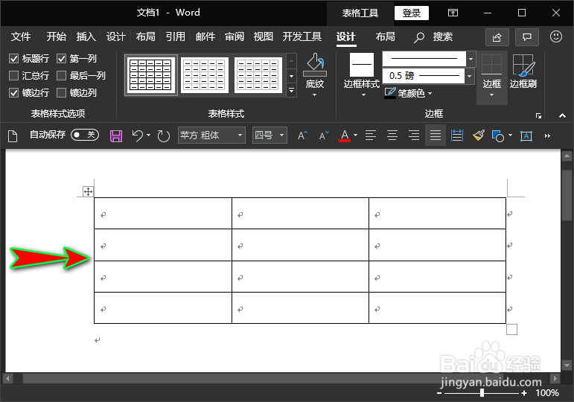Select the second table style thumbnail

click(x=205, y=75)
